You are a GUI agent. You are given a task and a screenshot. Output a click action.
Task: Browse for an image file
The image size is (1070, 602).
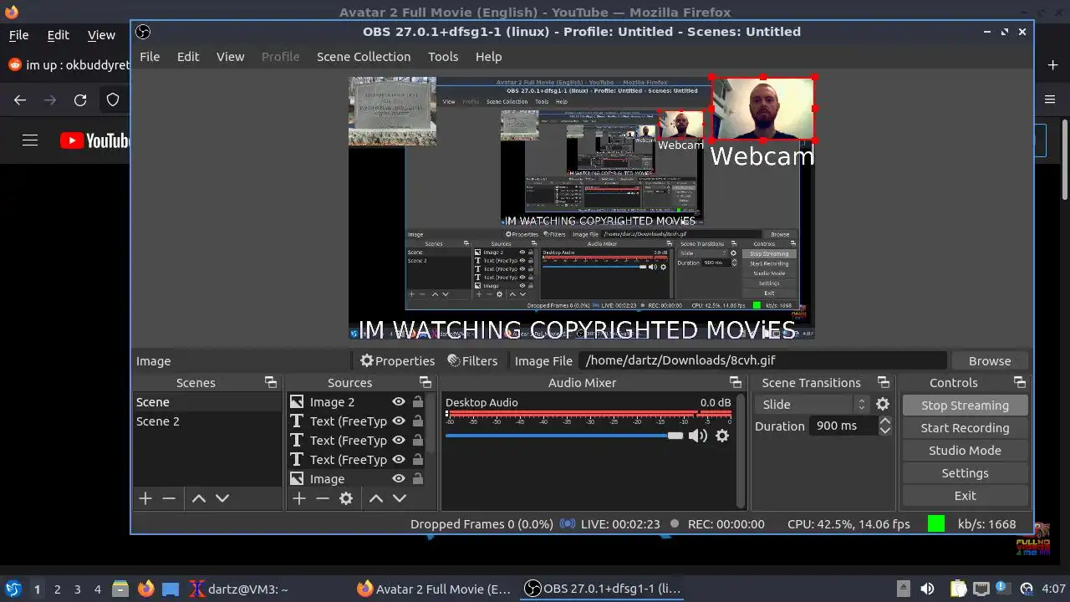pyautogui.click(x=990, y=361)
